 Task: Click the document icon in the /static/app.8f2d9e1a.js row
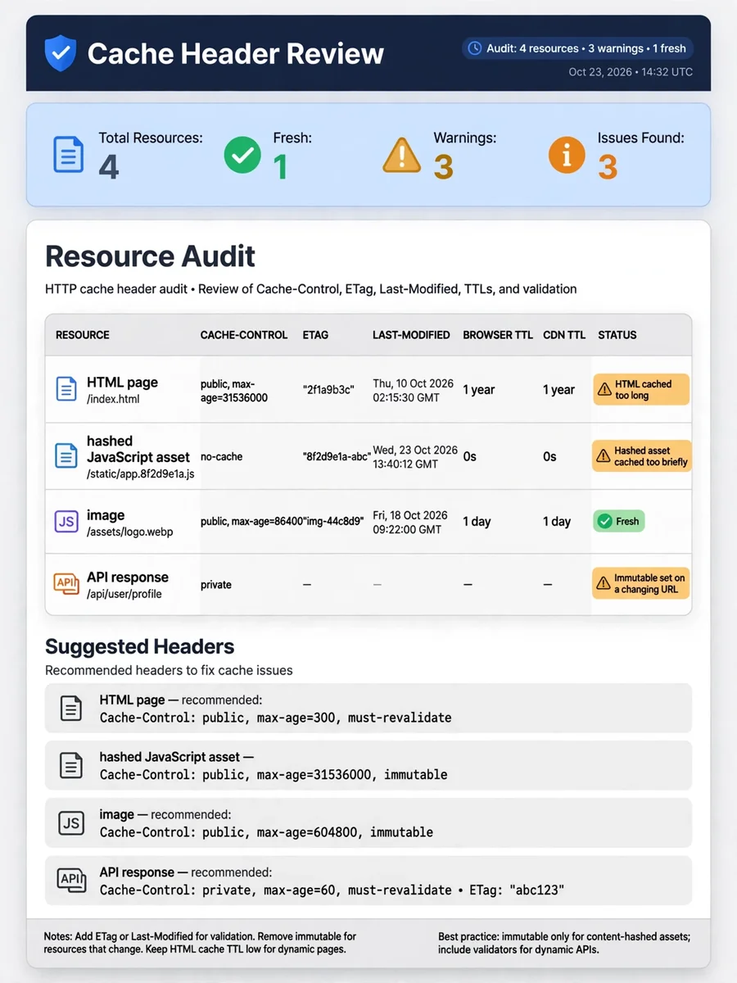pos(66,456)
